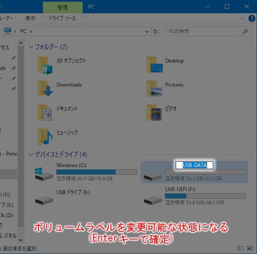Viewport: 257px width, 254px height.
Task: Select the USB-DATA drive icon
Action: [x=153, y=177]
